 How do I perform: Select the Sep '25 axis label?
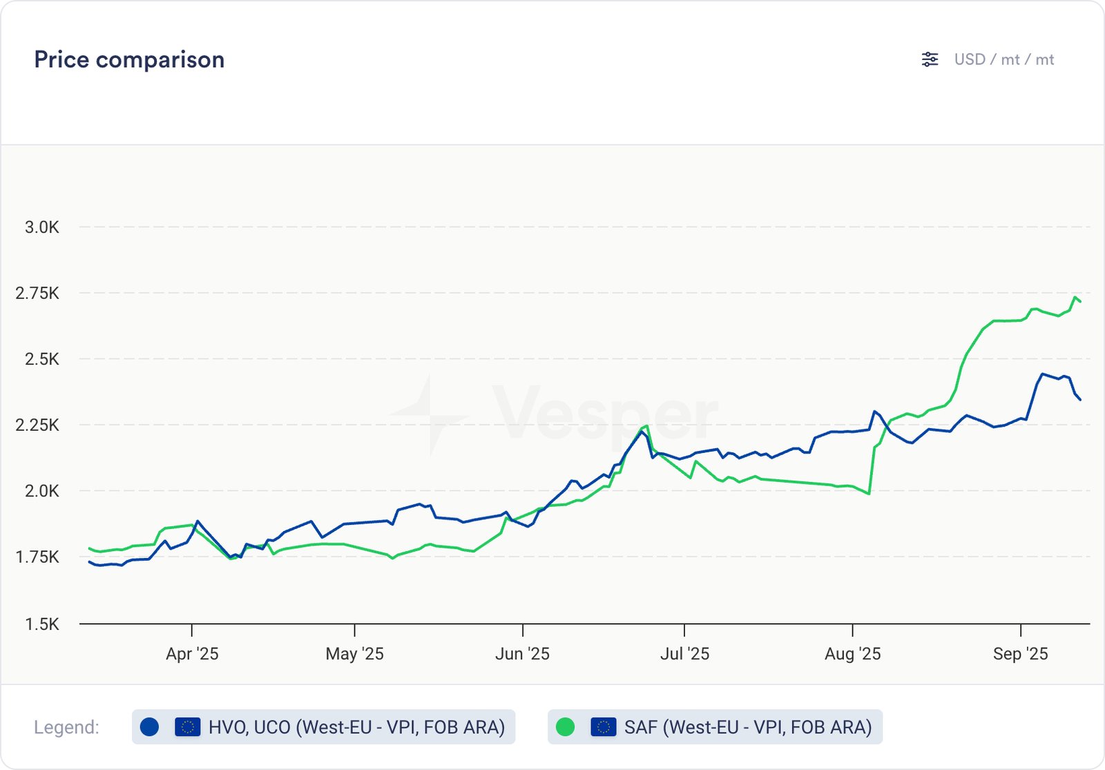pos(1020,653)
